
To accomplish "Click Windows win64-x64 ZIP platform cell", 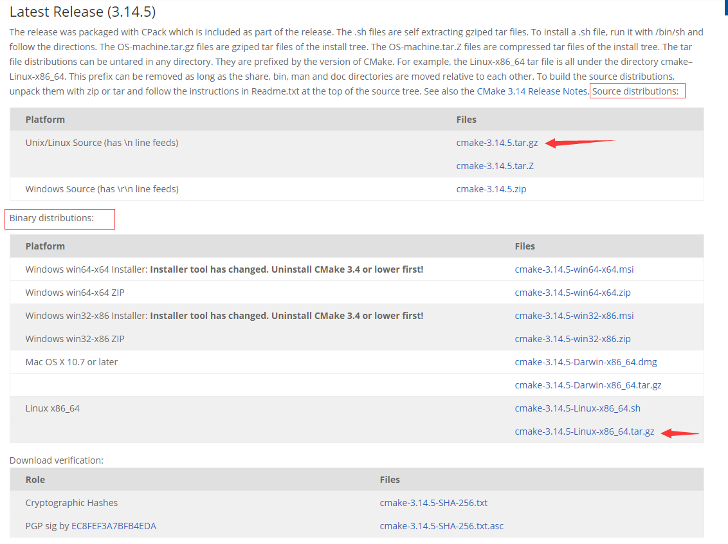I will (75, 293).
